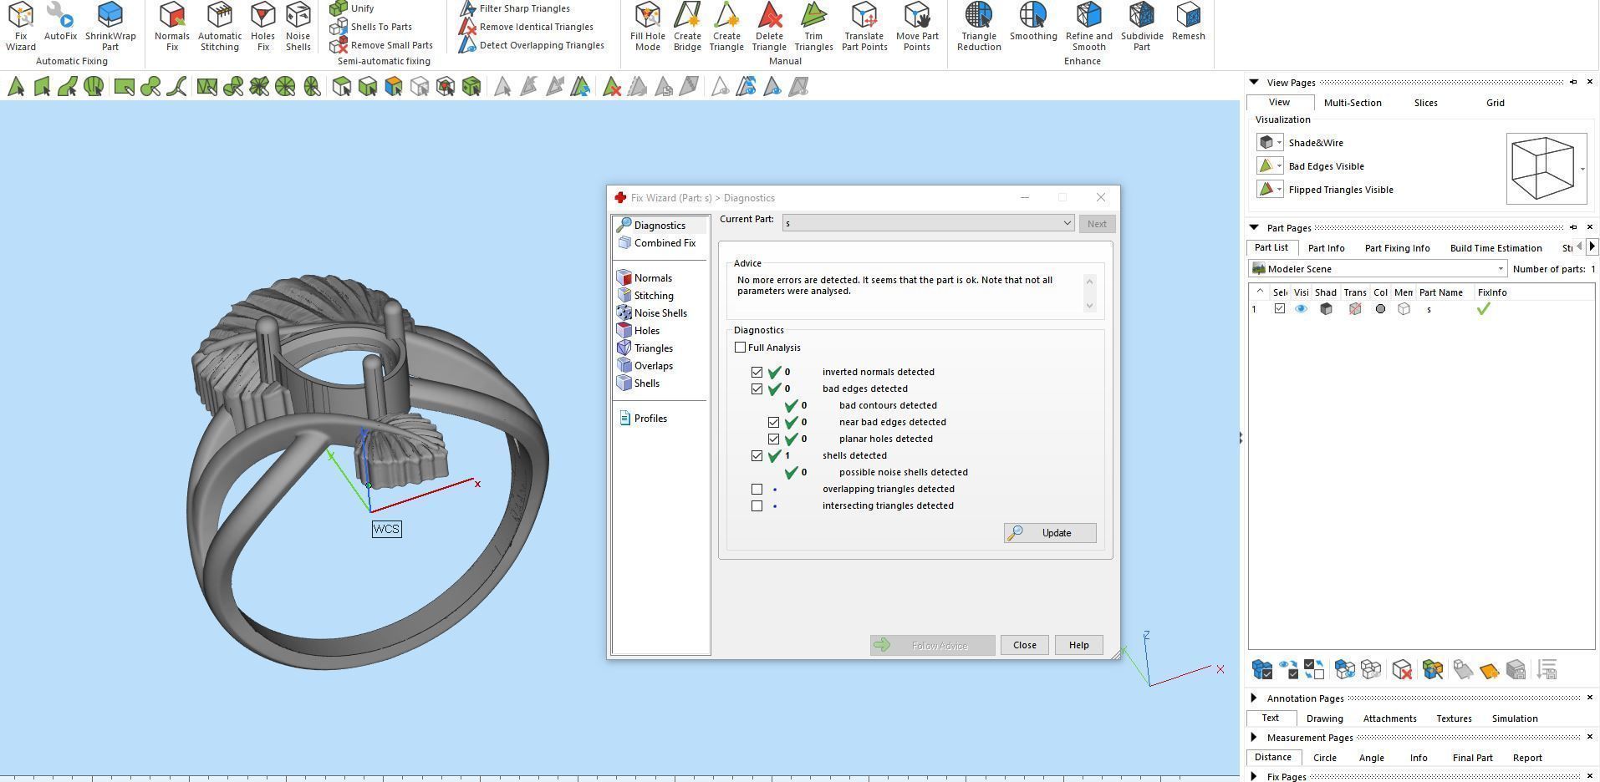Apply Smoothing to the part

(1033, 22)
